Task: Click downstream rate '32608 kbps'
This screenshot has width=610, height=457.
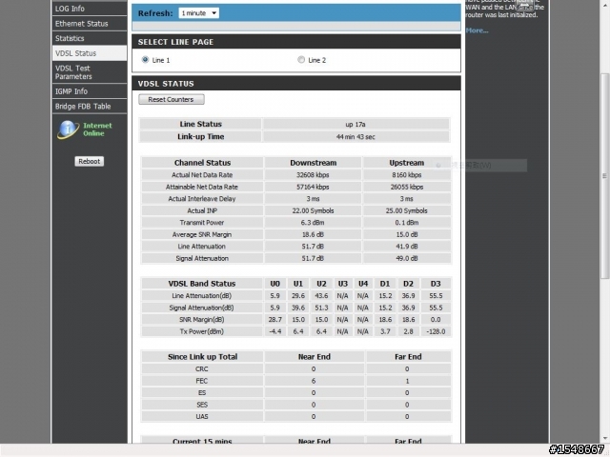Action: (313, 175)
